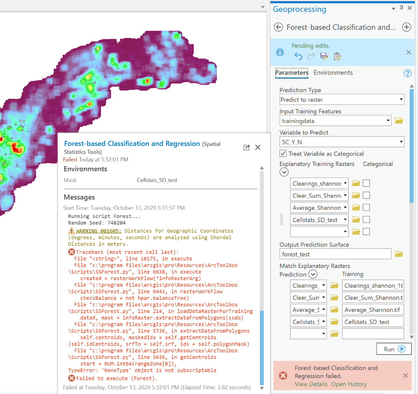Screen dimensions: 418x394
Task: Toggle Treat Variable as Categorical checkbox
Action: [283, 154]
